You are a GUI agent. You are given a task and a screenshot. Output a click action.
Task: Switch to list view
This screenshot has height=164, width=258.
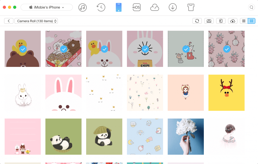tap(244, 21)
